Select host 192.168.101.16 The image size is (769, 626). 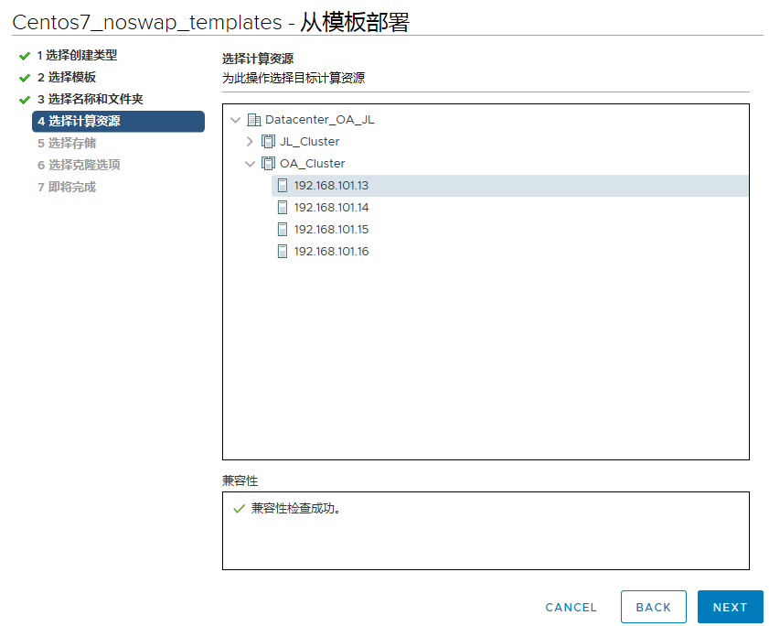point(331,252)
